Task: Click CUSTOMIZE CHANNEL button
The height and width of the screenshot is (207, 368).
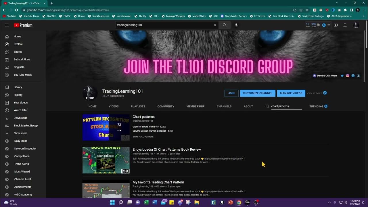Action: (x=258, y=93)
